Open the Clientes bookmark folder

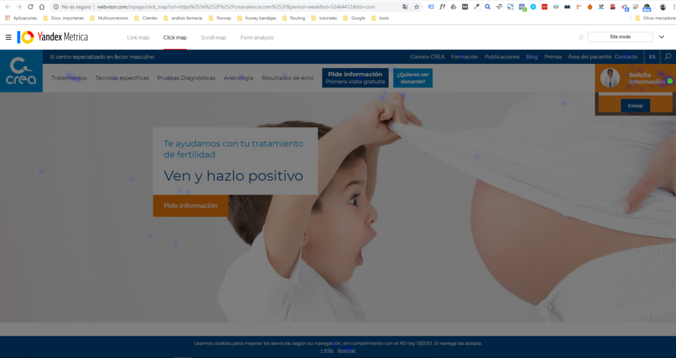pyautogui.click(x=146, y=18)
